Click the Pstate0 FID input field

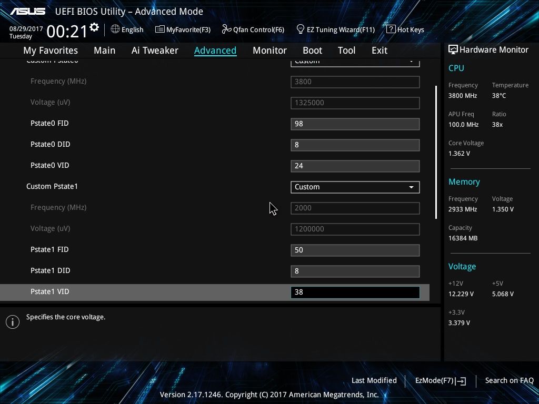click(x=355, y=124)
